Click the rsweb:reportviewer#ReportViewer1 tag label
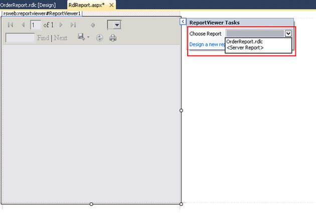This screenshot has width=316, height=221. (x=42, y=14)
